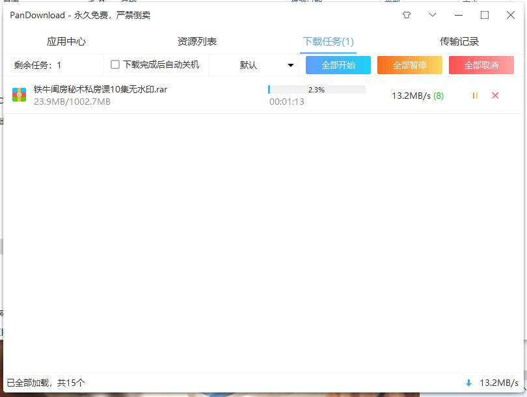Open the theme skin icon in title bar

pyautogui.click(x=405, y=14)
